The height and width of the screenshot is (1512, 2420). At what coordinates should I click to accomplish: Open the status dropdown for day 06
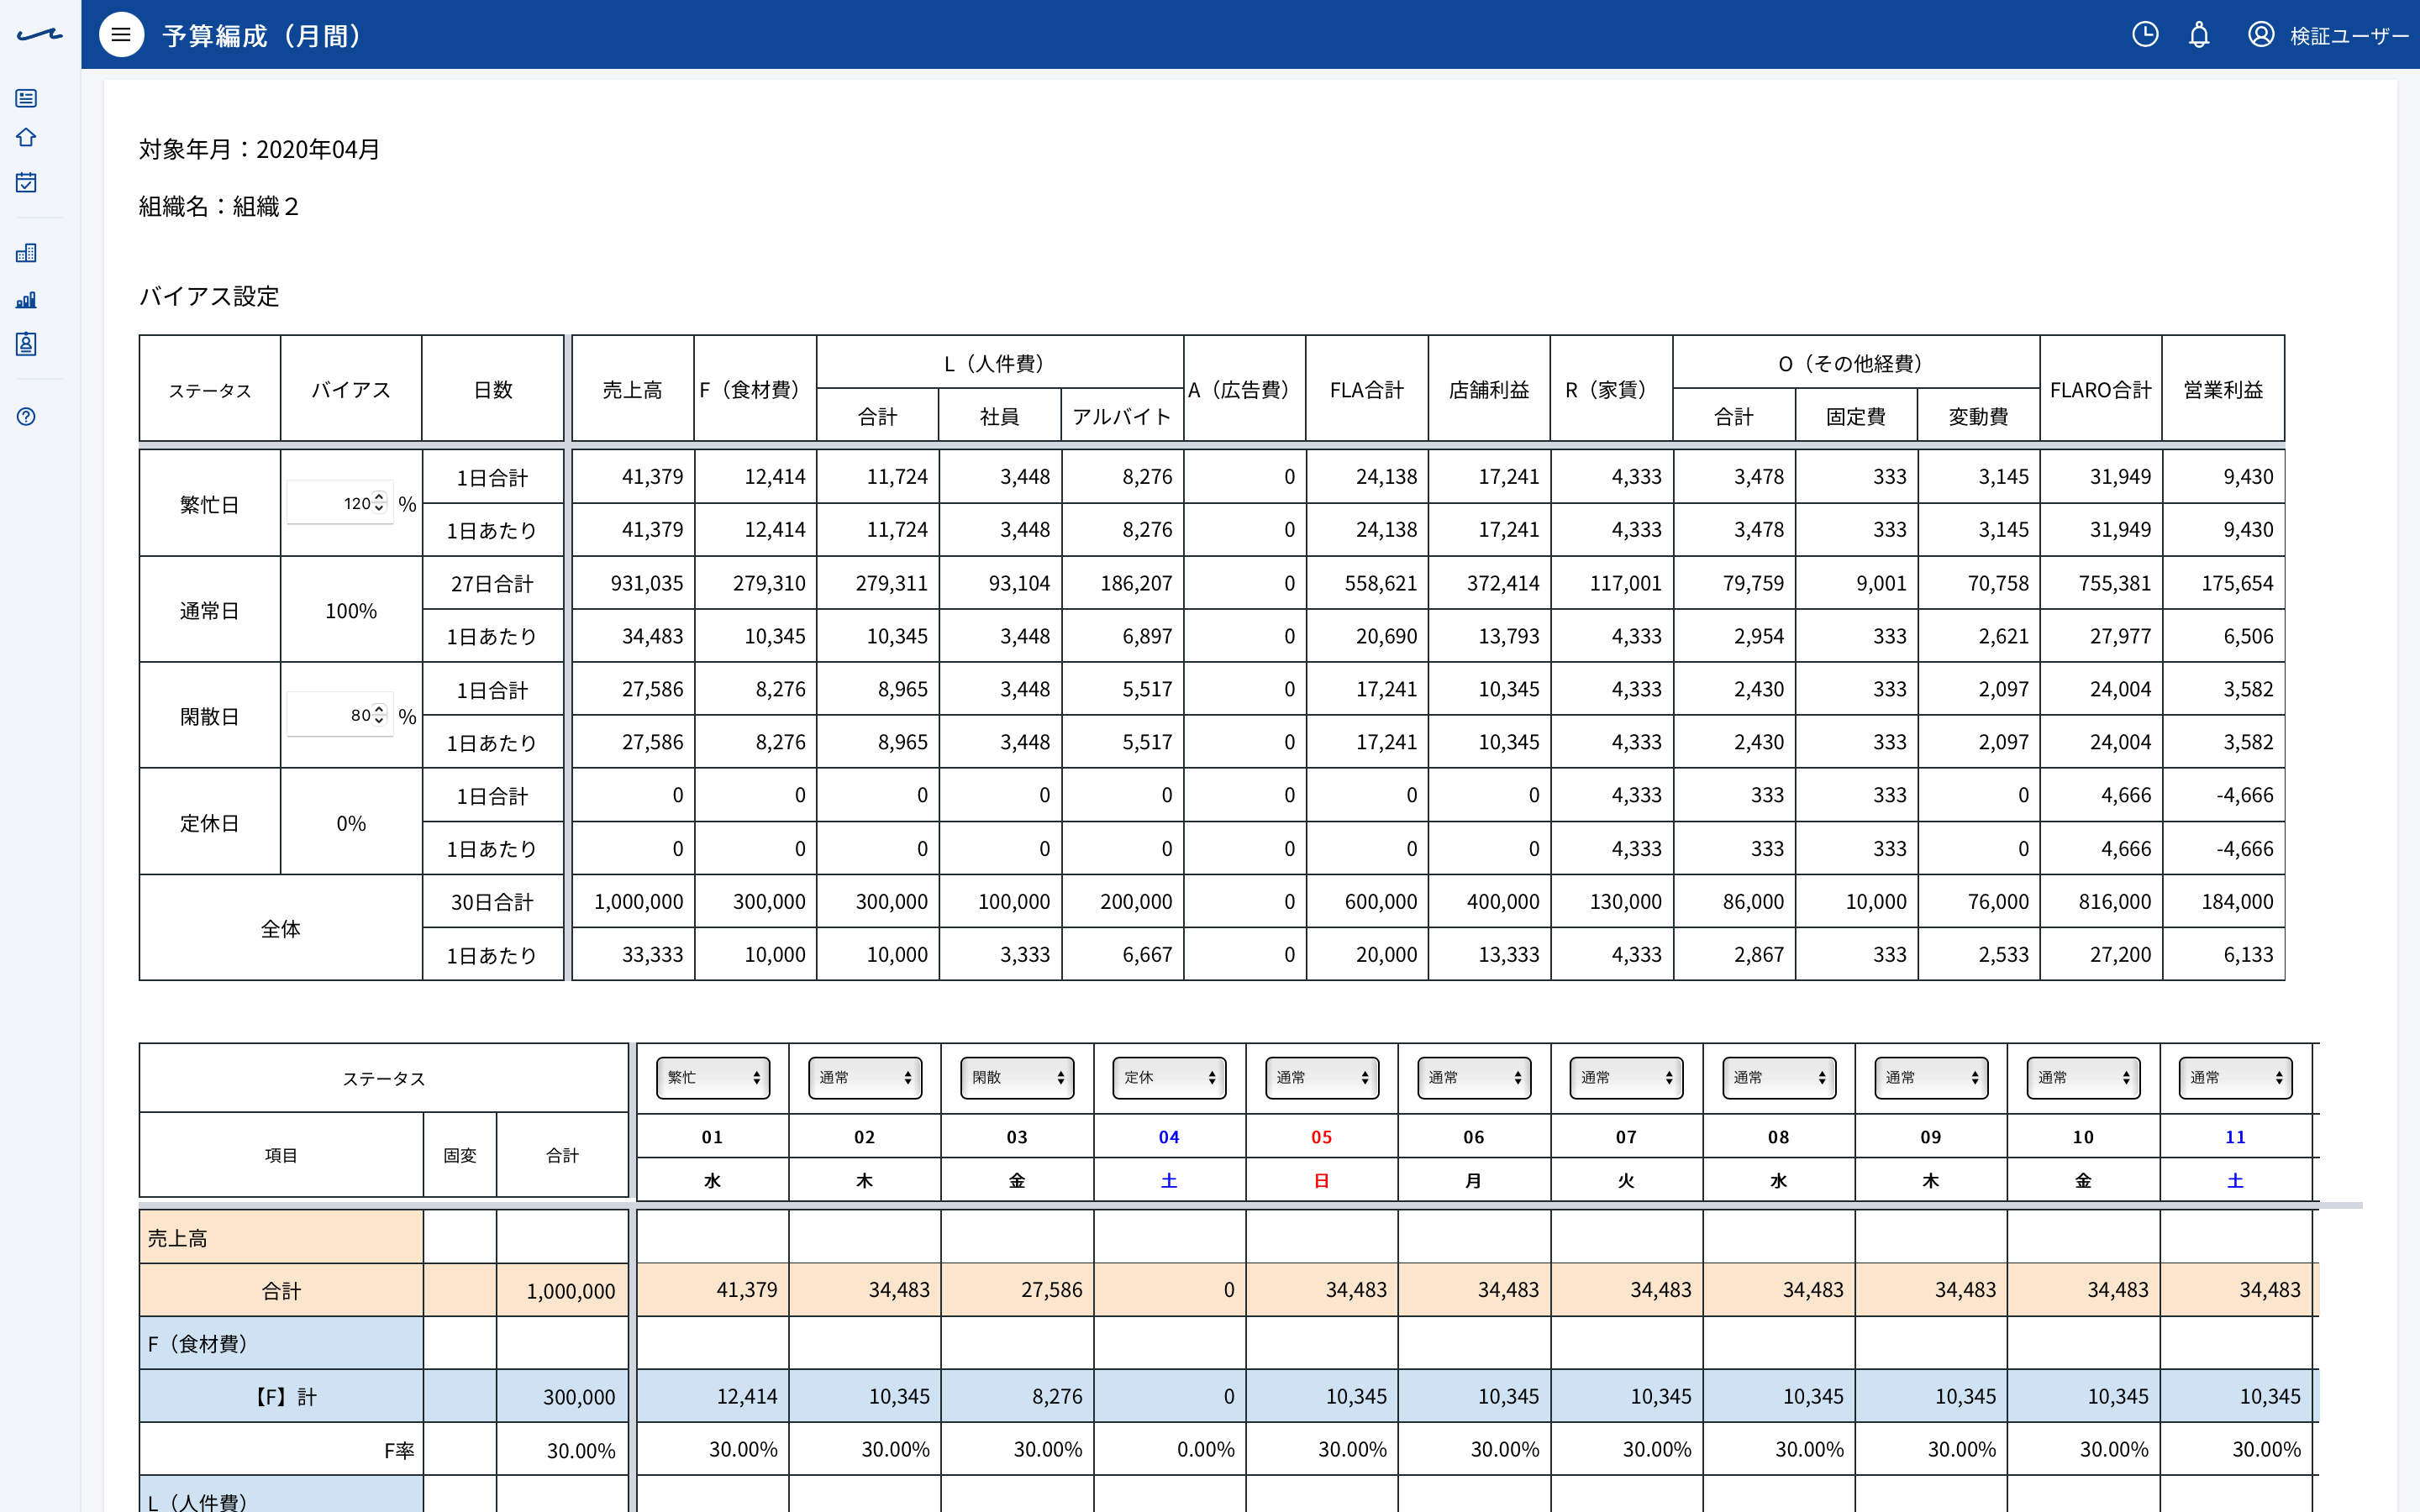(1474, 1078)
